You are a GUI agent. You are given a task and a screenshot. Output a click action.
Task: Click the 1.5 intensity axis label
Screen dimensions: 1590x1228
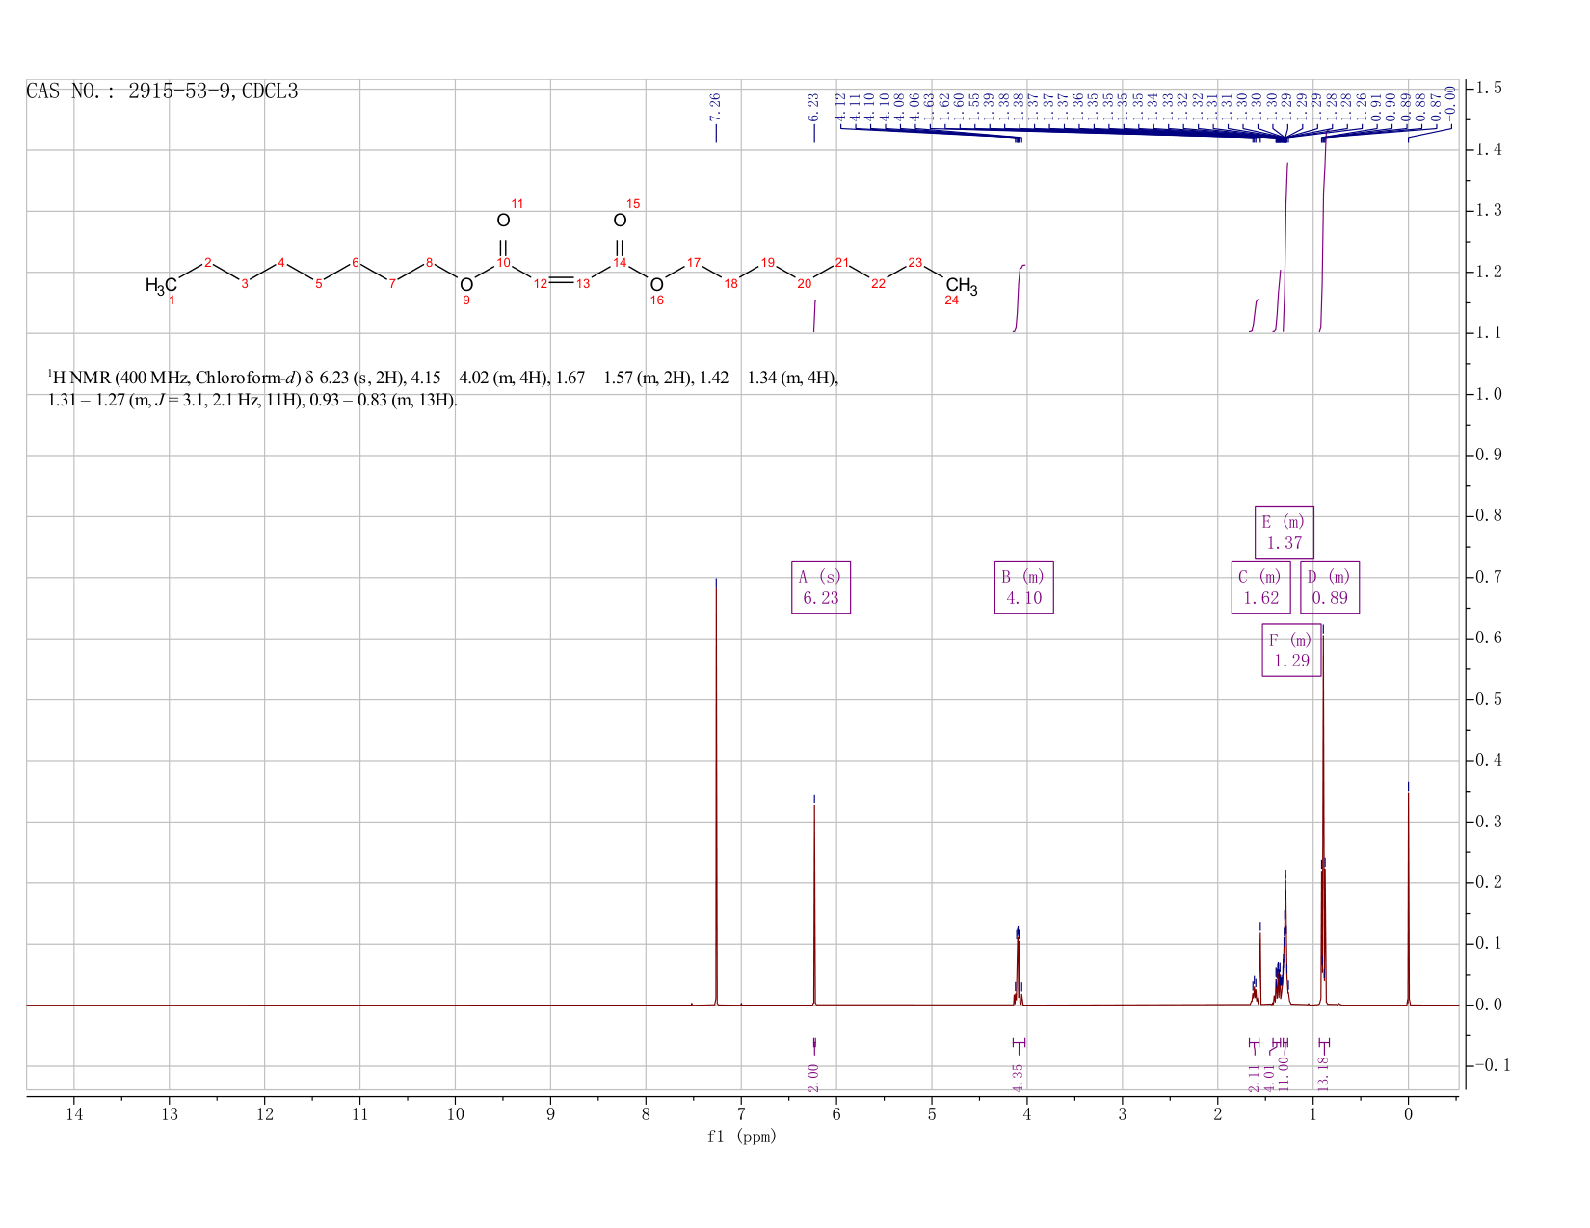coord(1489,89)
